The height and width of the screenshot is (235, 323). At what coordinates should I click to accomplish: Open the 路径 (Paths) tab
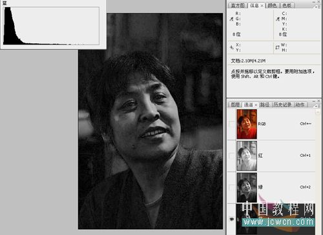pos(265,105)
